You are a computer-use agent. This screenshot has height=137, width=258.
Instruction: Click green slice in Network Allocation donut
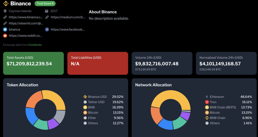pyautogui.click(x=180, y=123)
